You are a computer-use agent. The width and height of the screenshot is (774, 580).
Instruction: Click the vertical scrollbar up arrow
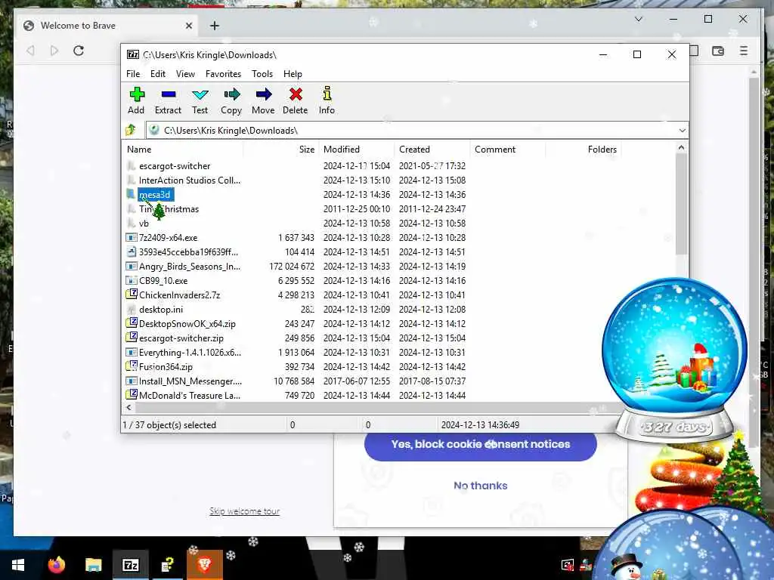(x=681, y=147)
